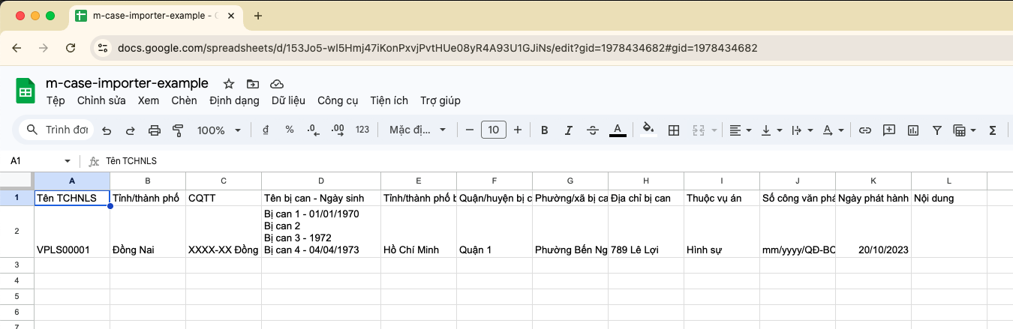This screenshot has height=329, width=1013.
Task: Open the 100% zoom dropdown
Action: click(x=219, y=130)
